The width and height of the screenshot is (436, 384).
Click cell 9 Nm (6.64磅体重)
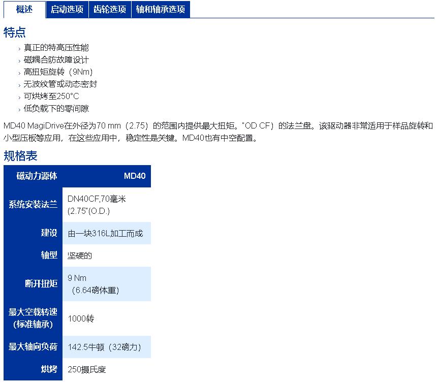tap(107, 284)
